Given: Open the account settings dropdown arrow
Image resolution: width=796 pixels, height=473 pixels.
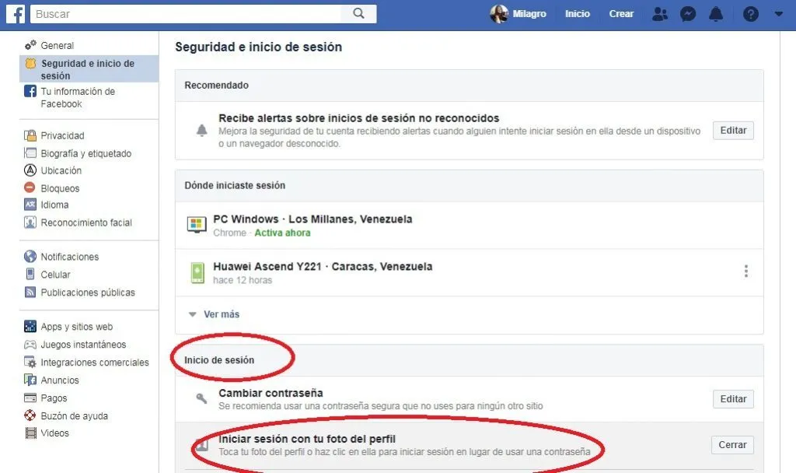Looking at the screenshot, I should tap(778, 13).
